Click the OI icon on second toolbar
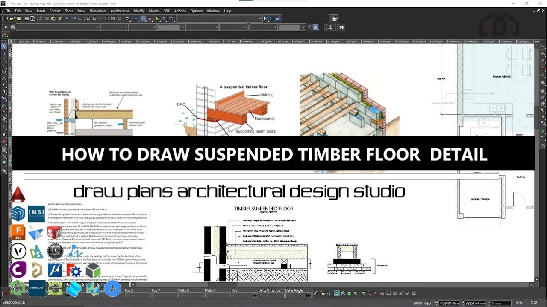This screenshot has width=547, height=307. coord(341,27)
